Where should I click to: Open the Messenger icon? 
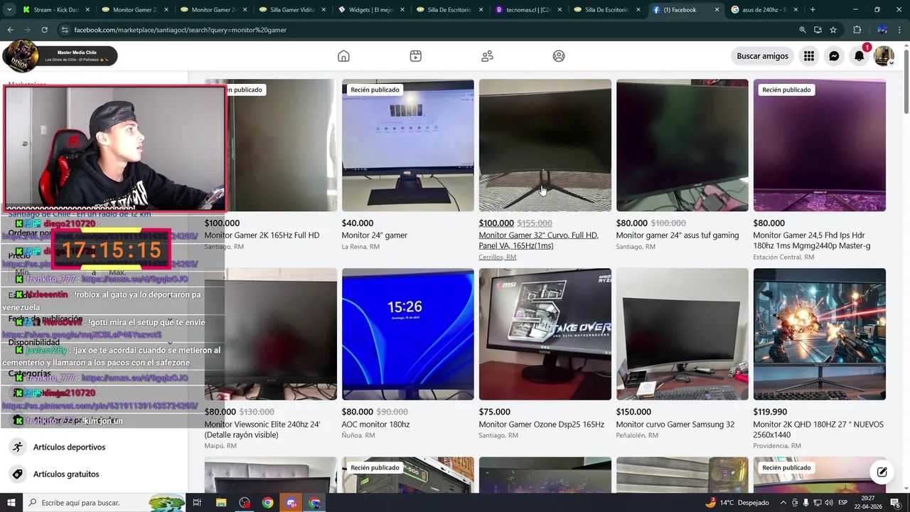(x=834, y=56)
